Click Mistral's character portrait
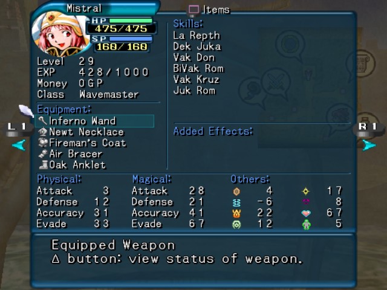This screenshot has width=387, height=290. pos(60,33)
